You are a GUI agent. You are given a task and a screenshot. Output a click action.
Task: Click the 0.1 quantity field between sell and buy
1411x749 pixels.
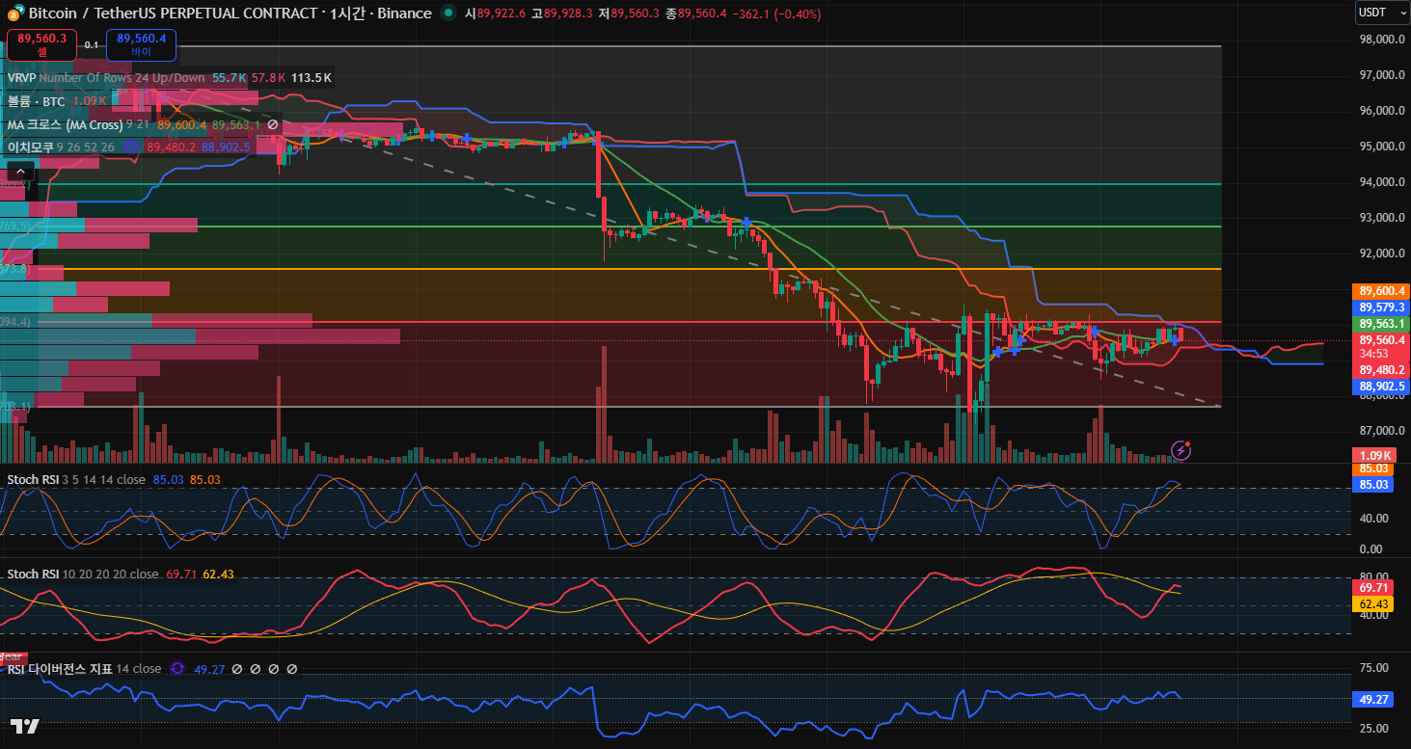pyautogui.click(x=92, y=44)
